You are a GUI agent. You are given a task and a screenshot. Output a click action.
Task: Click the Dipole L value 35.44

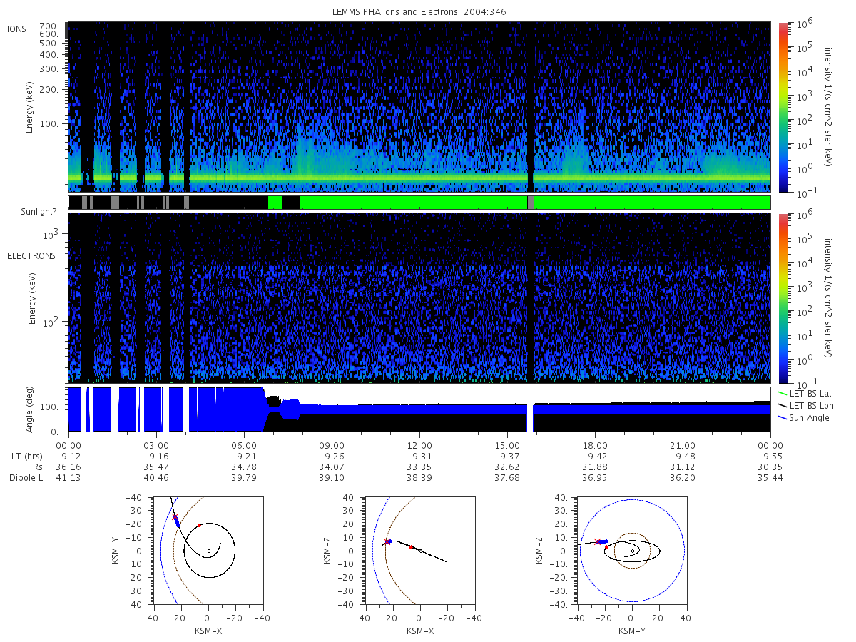pos(770,478)
